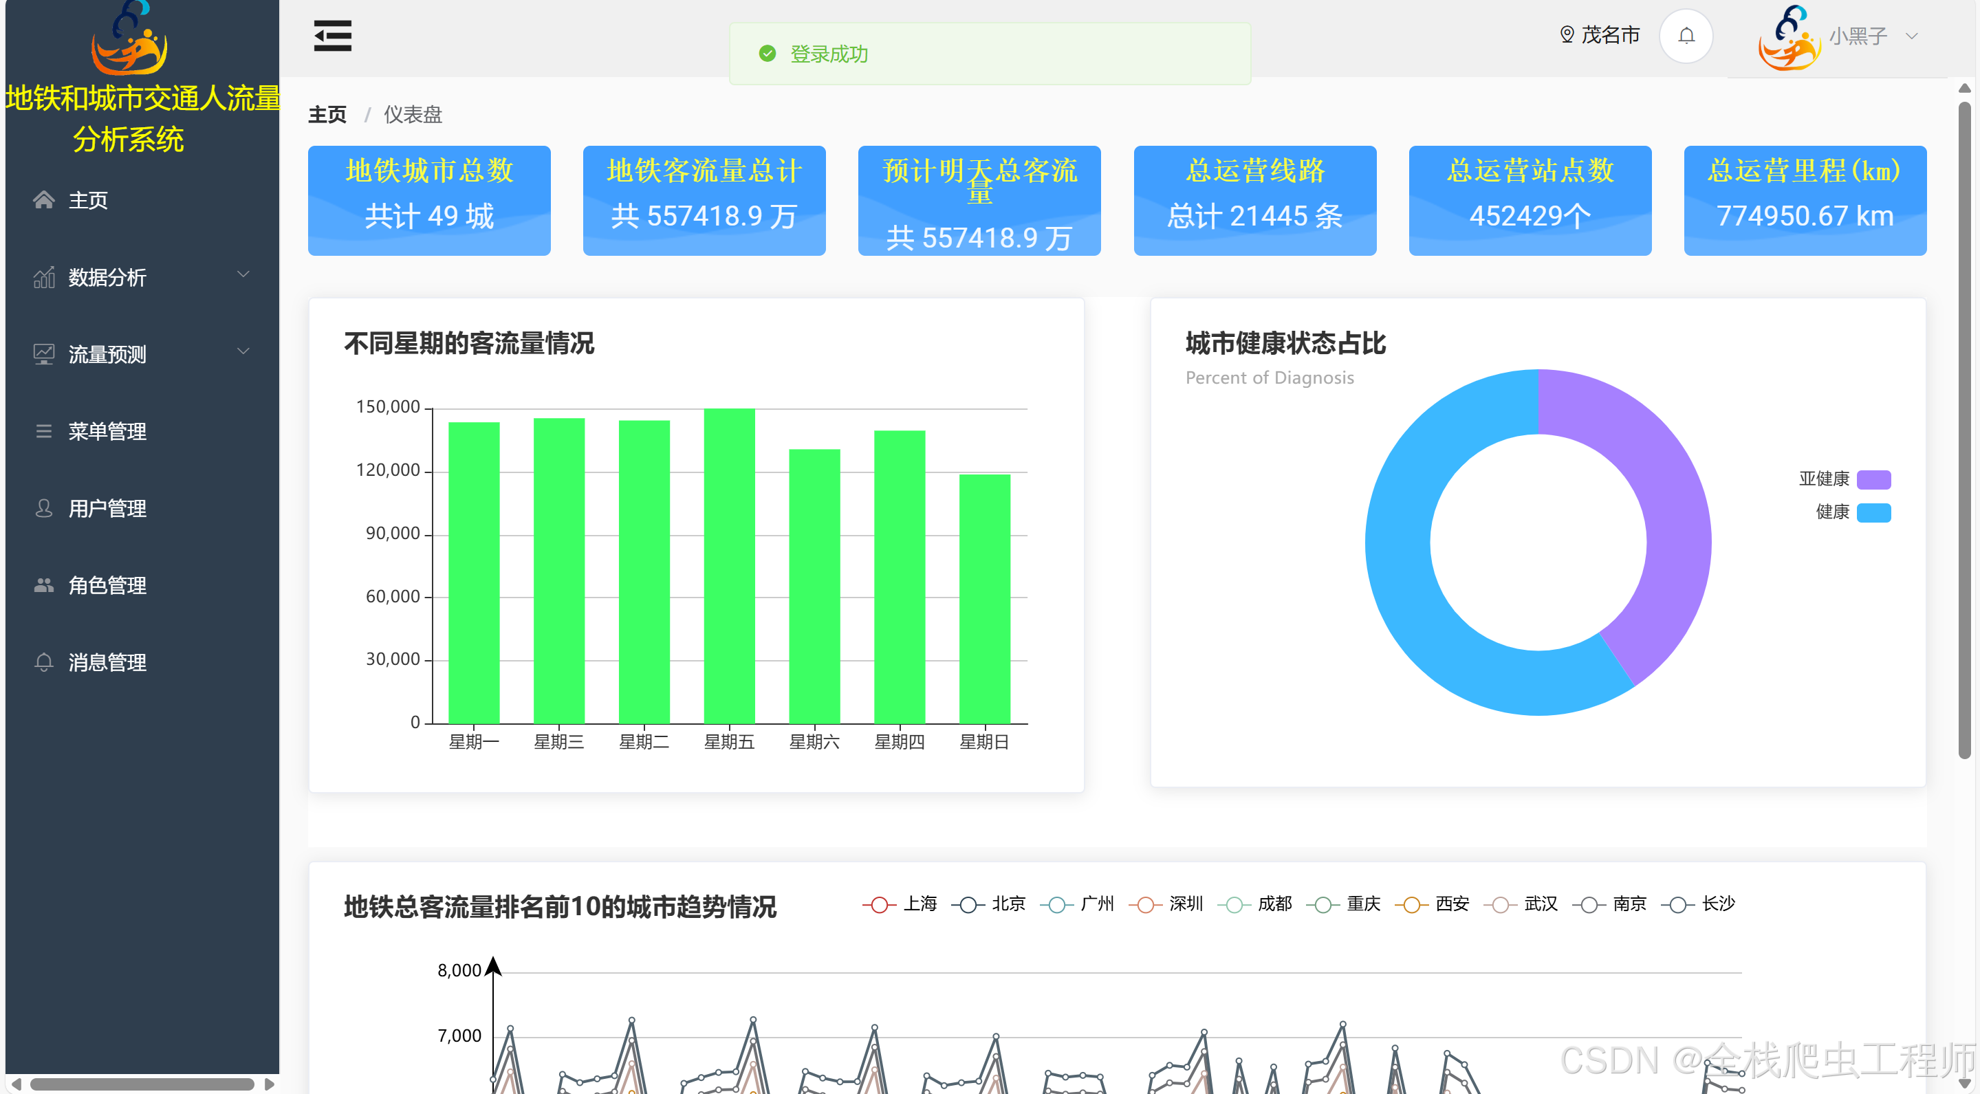Click the list icon beside 菜单管理
Screen dimensions: 1980x1094
44,432
